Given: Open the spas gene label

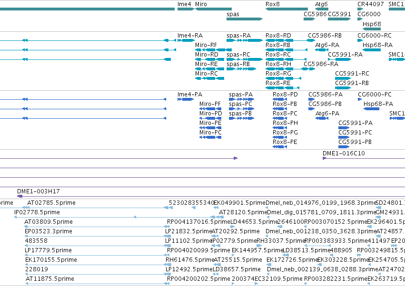Looking at the screenshot, I should 233,14.
